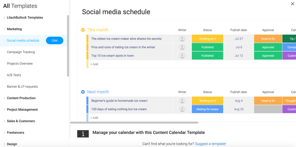Click writer avatar for Top 10 ice cream spots row
The width and height of the screenshot is (296, 147).
pyautogui.click(x=182, y=56)
